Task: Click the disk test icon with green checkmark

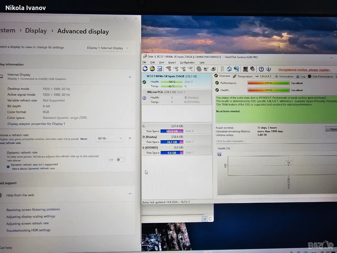Action: pos(183,69)
